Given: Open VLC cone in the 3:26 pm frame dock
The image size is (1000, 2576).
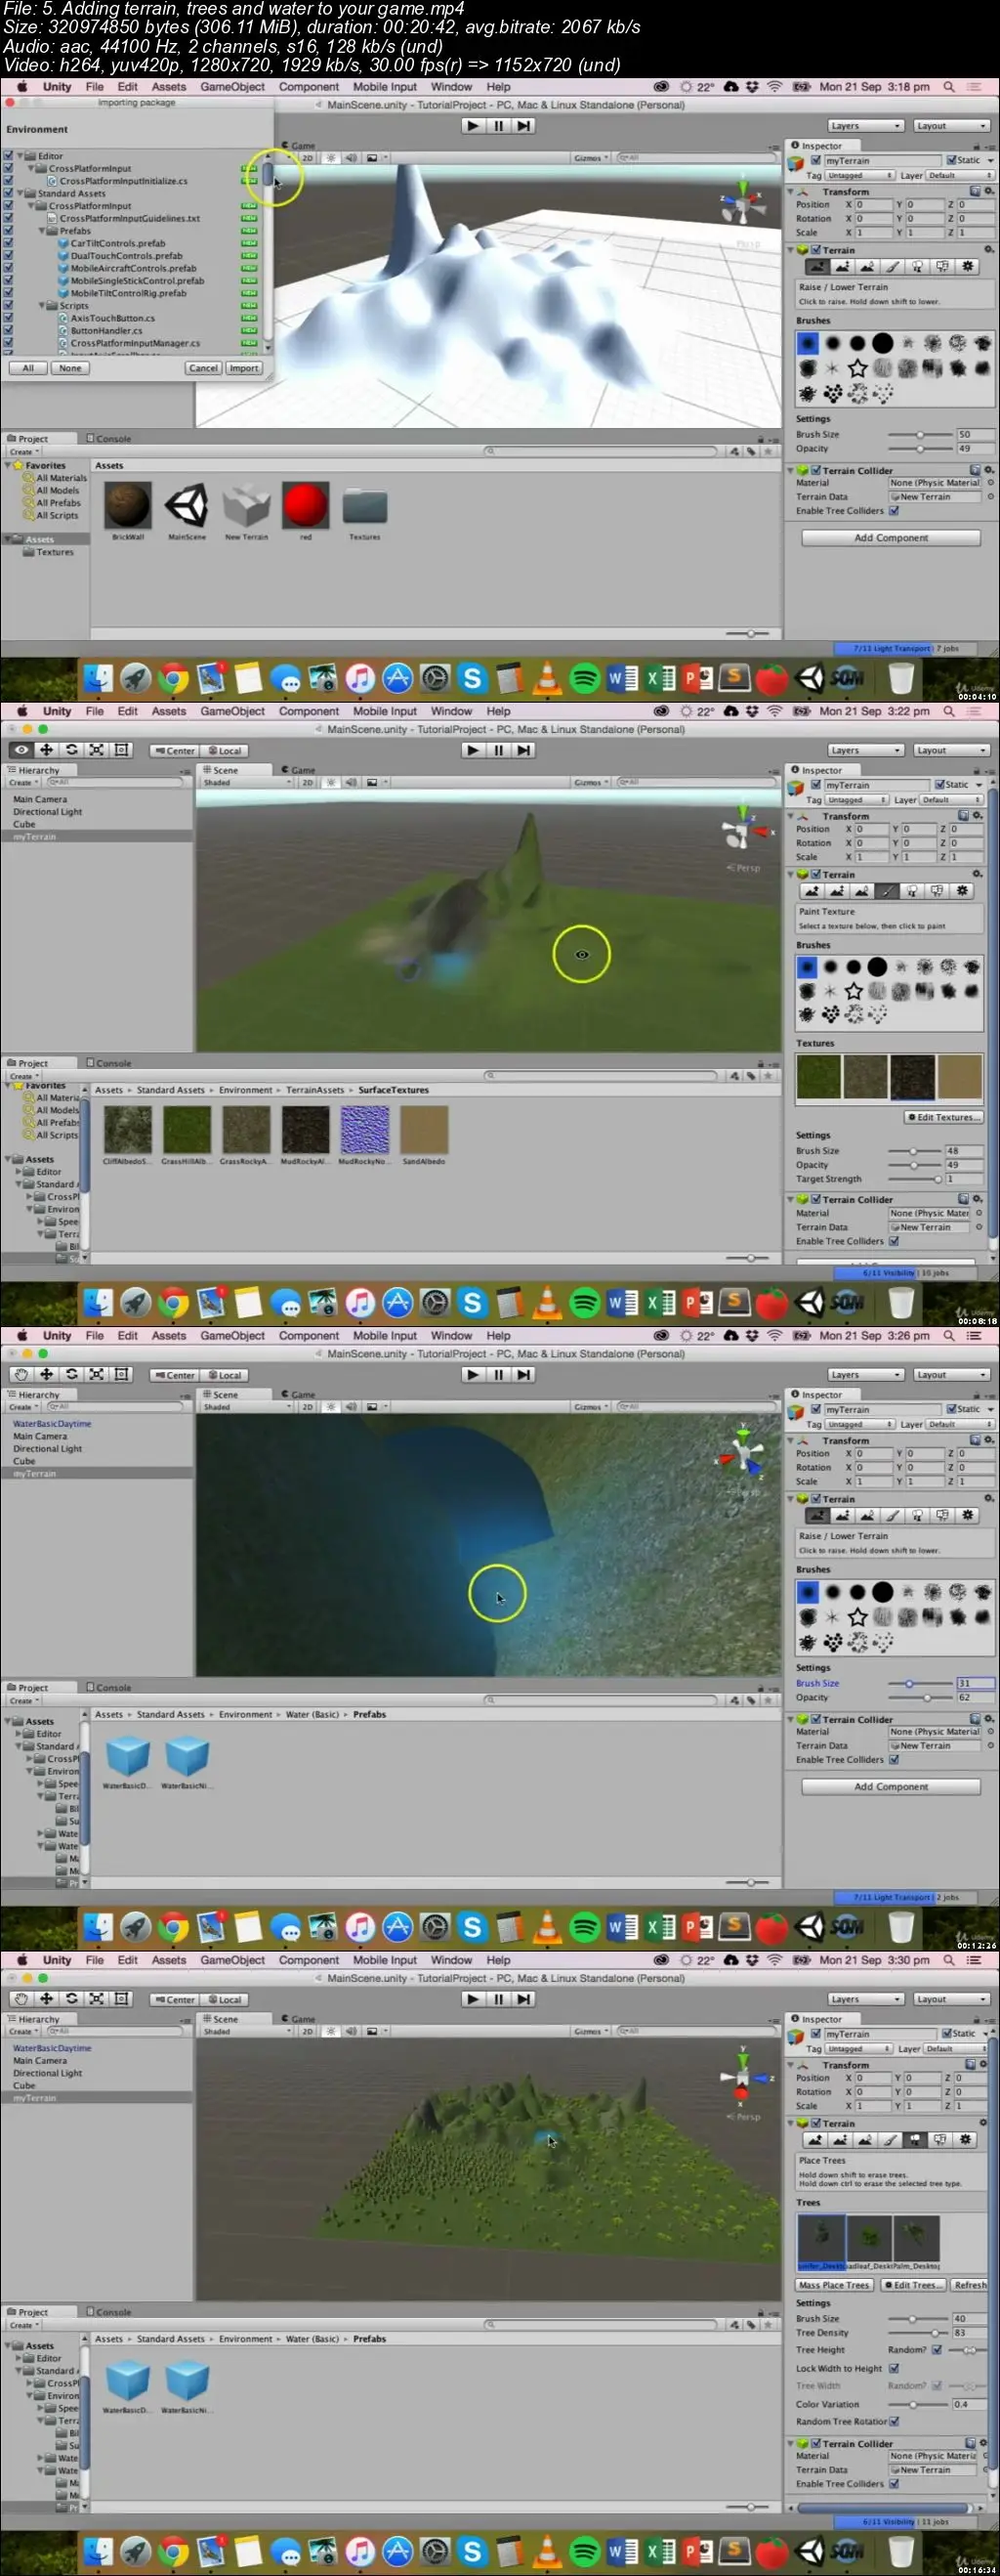Looking at the screenshot, I should tap(547, 1927).
